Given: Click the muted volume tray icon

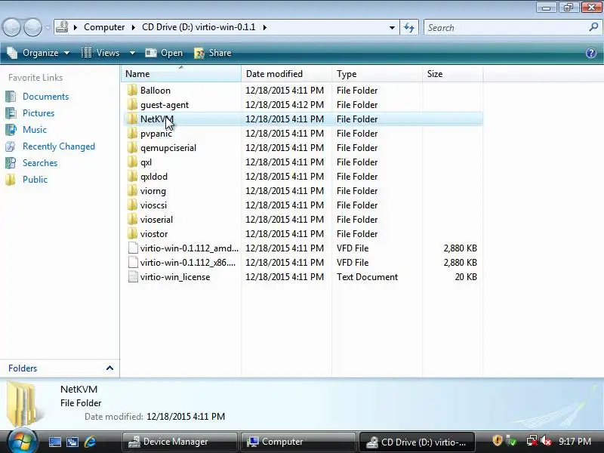Looking at the screenshot, I should [546, 441].
